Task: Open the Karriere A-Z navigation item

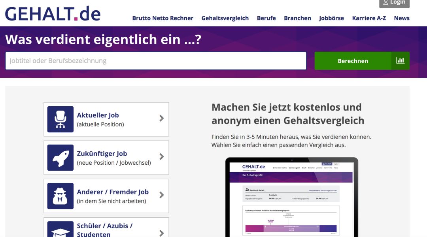Action: pos(369,18)
